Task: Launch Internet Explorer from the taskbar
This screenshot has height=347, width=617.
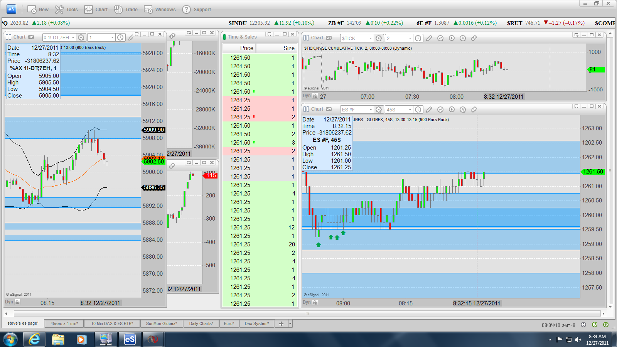Action: 34,339
